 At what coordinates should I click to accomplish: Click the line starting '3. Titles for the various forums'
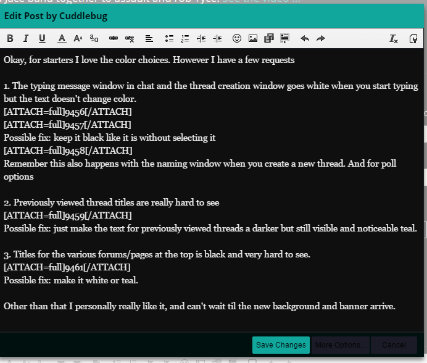157,254
